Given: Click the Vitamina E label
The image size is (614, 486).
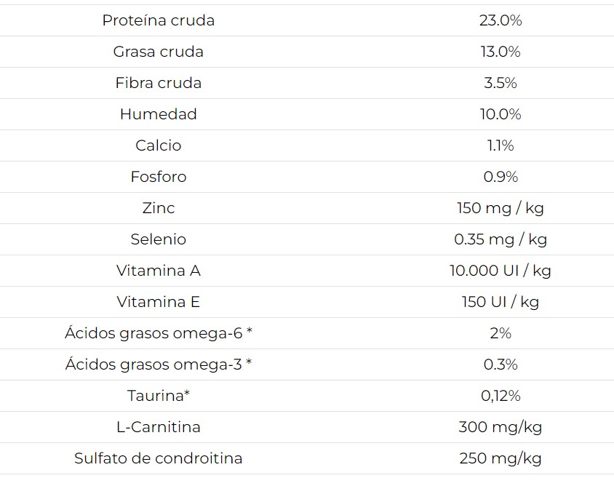Looking at the screenshot, I should pyautogui.click(x=159, y=302).
